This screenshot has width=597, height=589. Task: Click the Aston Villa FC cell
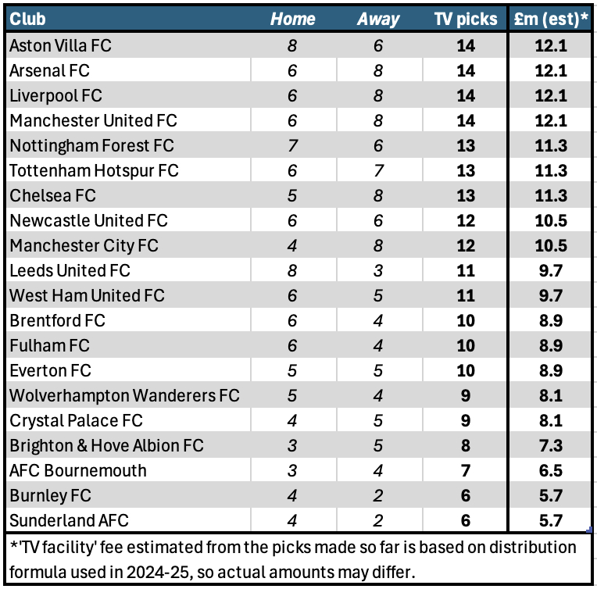pyautogui.click(x=60, y=45)
